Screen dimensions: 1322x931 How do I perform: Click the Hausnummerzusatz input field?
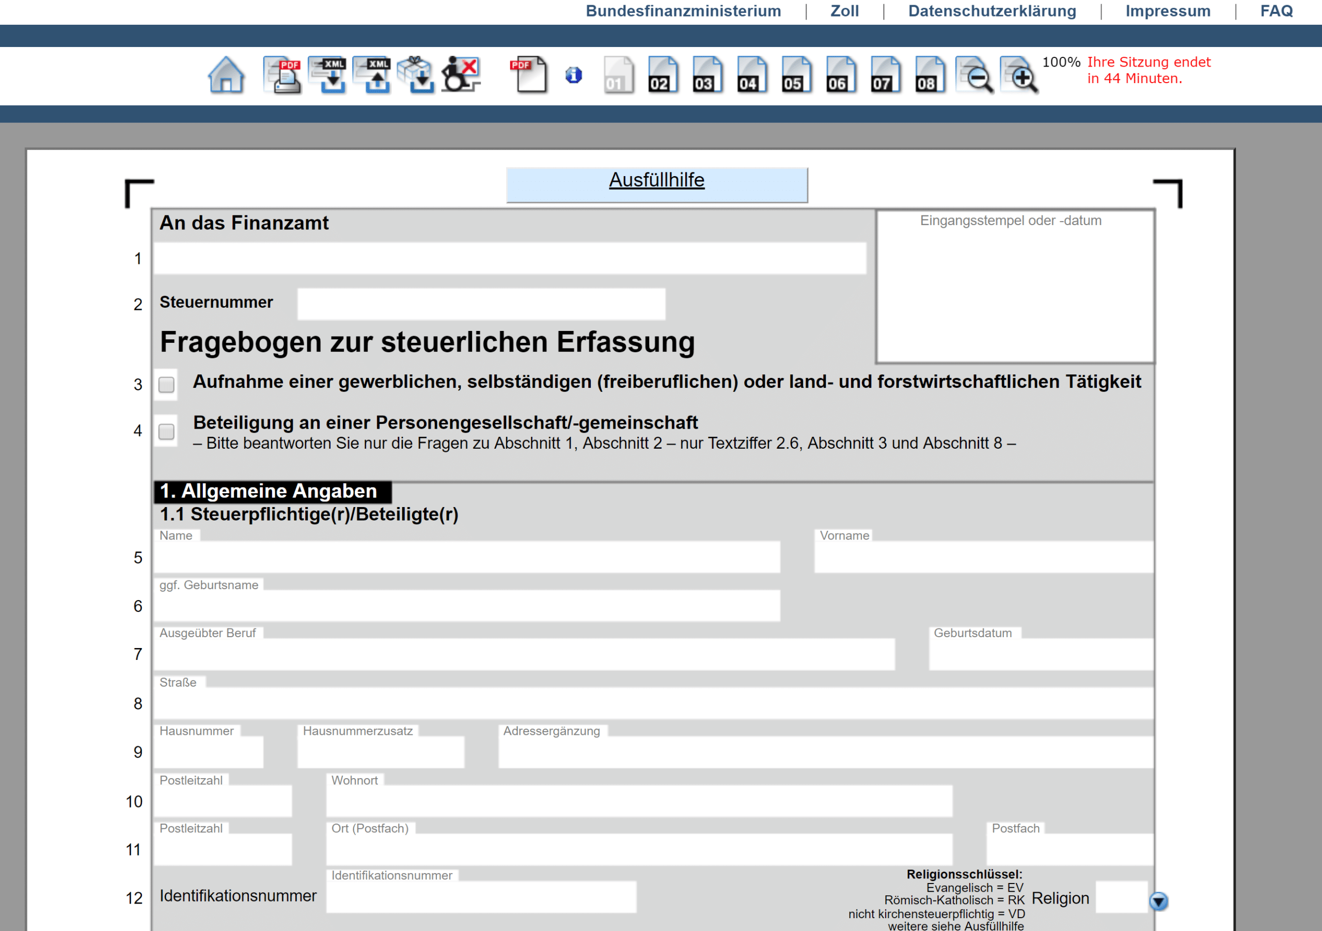381,752
